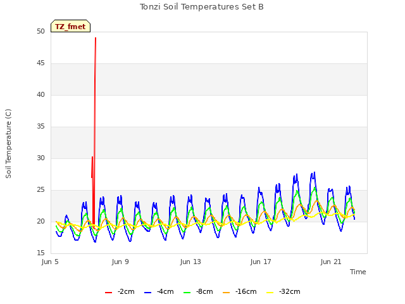Click the 20 y-axis tick label

pos(40,222)
